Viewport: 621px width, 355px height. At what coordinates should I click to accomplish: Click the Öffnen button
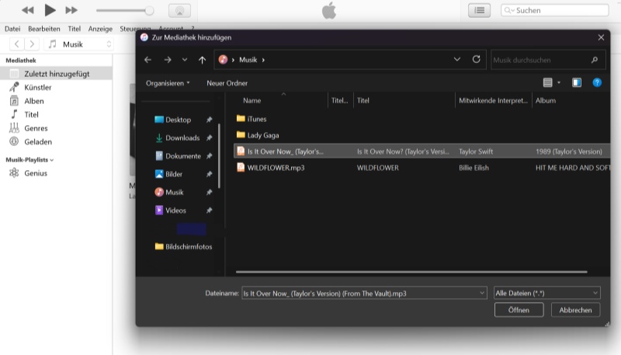[519, 310]
